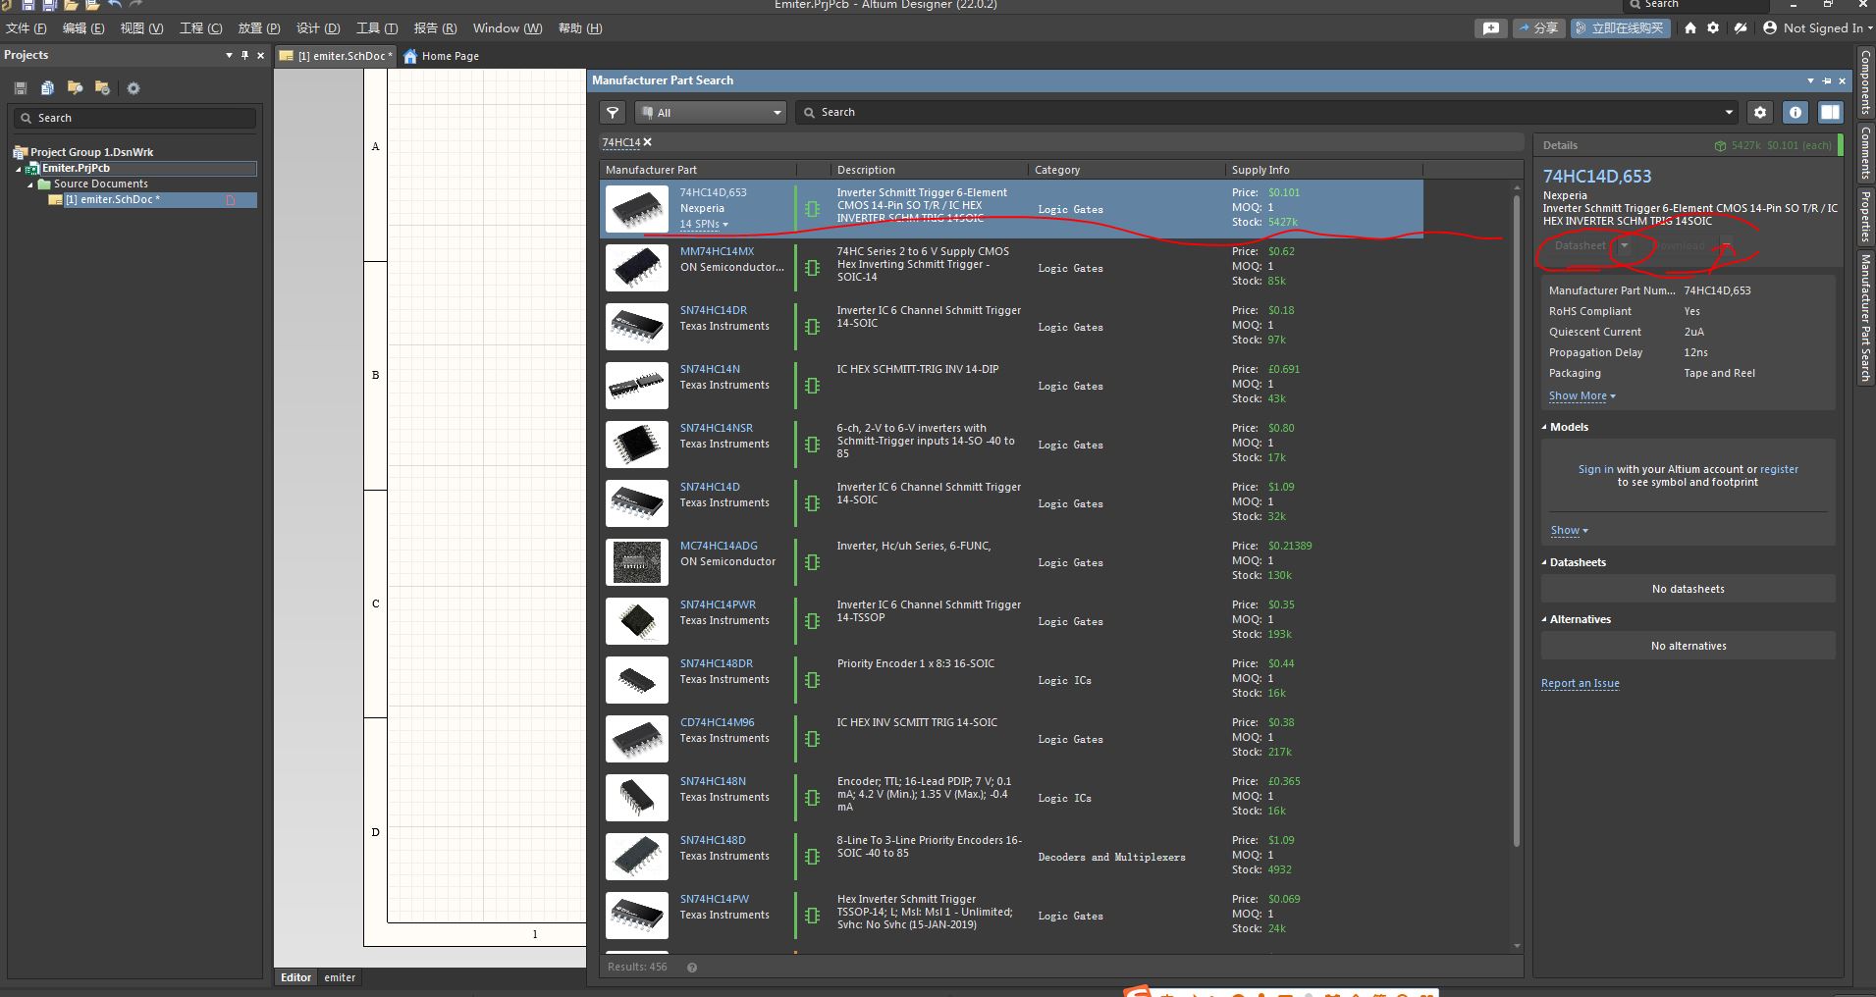This screenshot has height=997, width=1876.
Task: Expand the part search history dropdown arrow
Action: tap(1729, 112)
